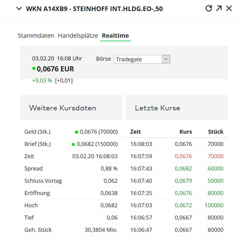Click the Spread 0,88 % value

coord(109,169)
